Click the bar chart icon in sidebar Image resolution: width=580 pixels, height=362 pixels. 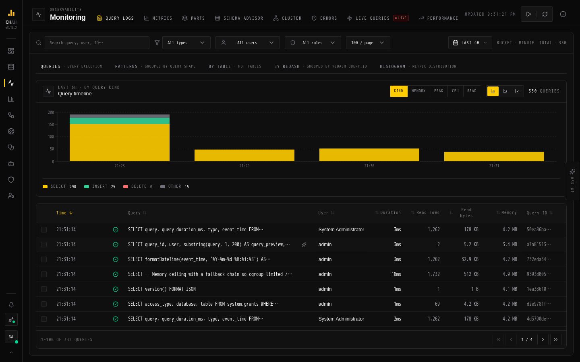click(x=11, y=99)
